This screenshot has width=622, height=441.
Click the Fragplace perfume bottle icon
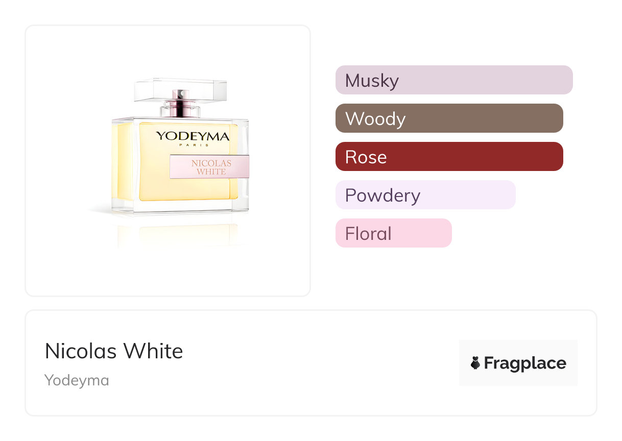click(475, 363)
